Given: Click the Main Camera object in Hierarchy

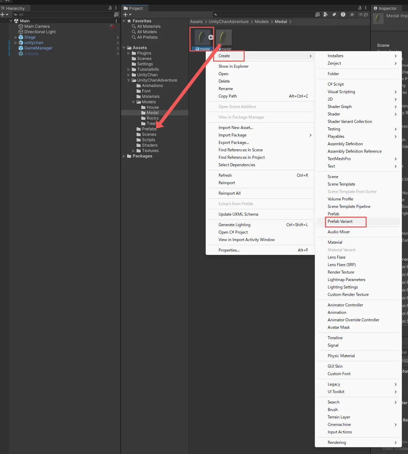Looking at the screenshot, I should click(x=37, y=26).
